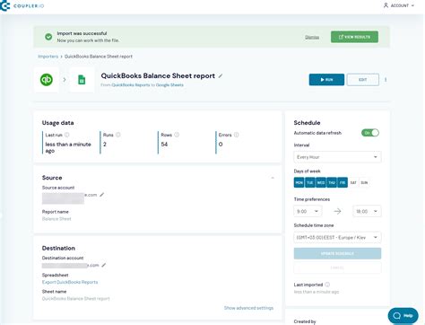425x325 pixels.
Task: Show info for Rows
Action: (177, 135)
